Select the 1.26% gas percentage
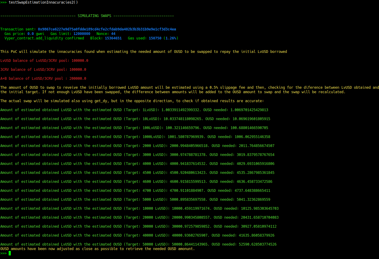The height and width of the screenshot is (259, 379). pos(171,38)
